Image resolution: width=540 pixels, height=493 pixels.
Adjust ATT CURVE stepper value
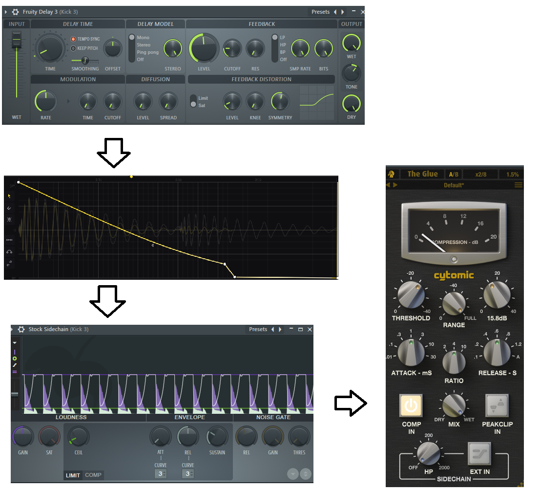[161, 473]
